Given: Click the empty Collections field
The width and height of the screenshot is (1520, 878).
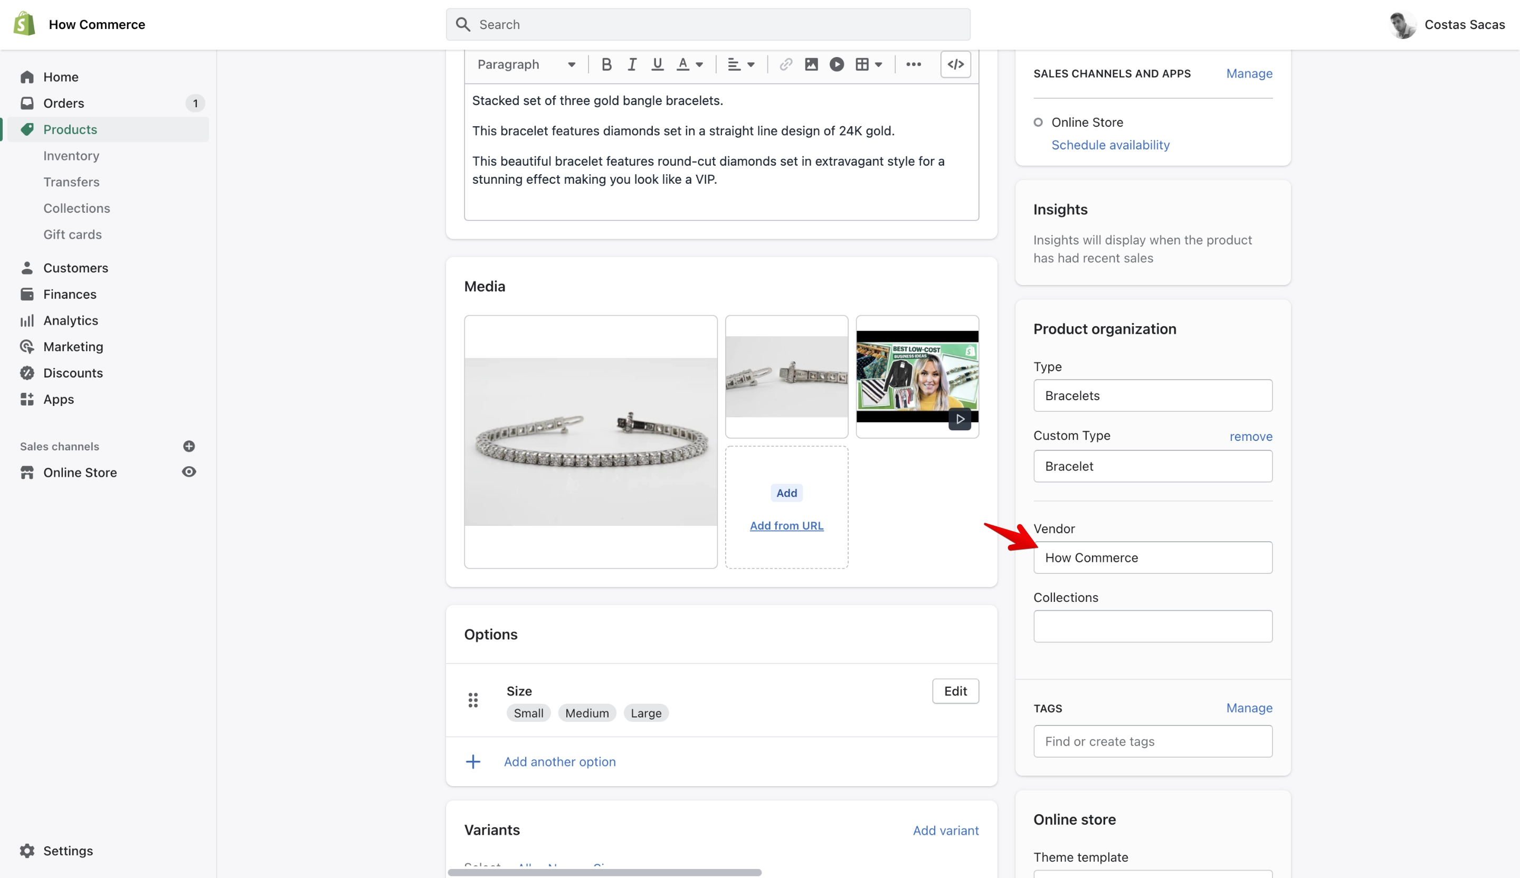Looking at the screenshot, I should (x=1152, y=626).
